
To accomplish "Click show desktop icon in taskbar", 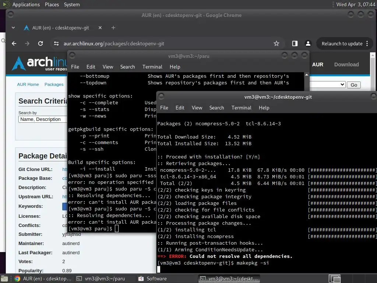I will point(4,279).
